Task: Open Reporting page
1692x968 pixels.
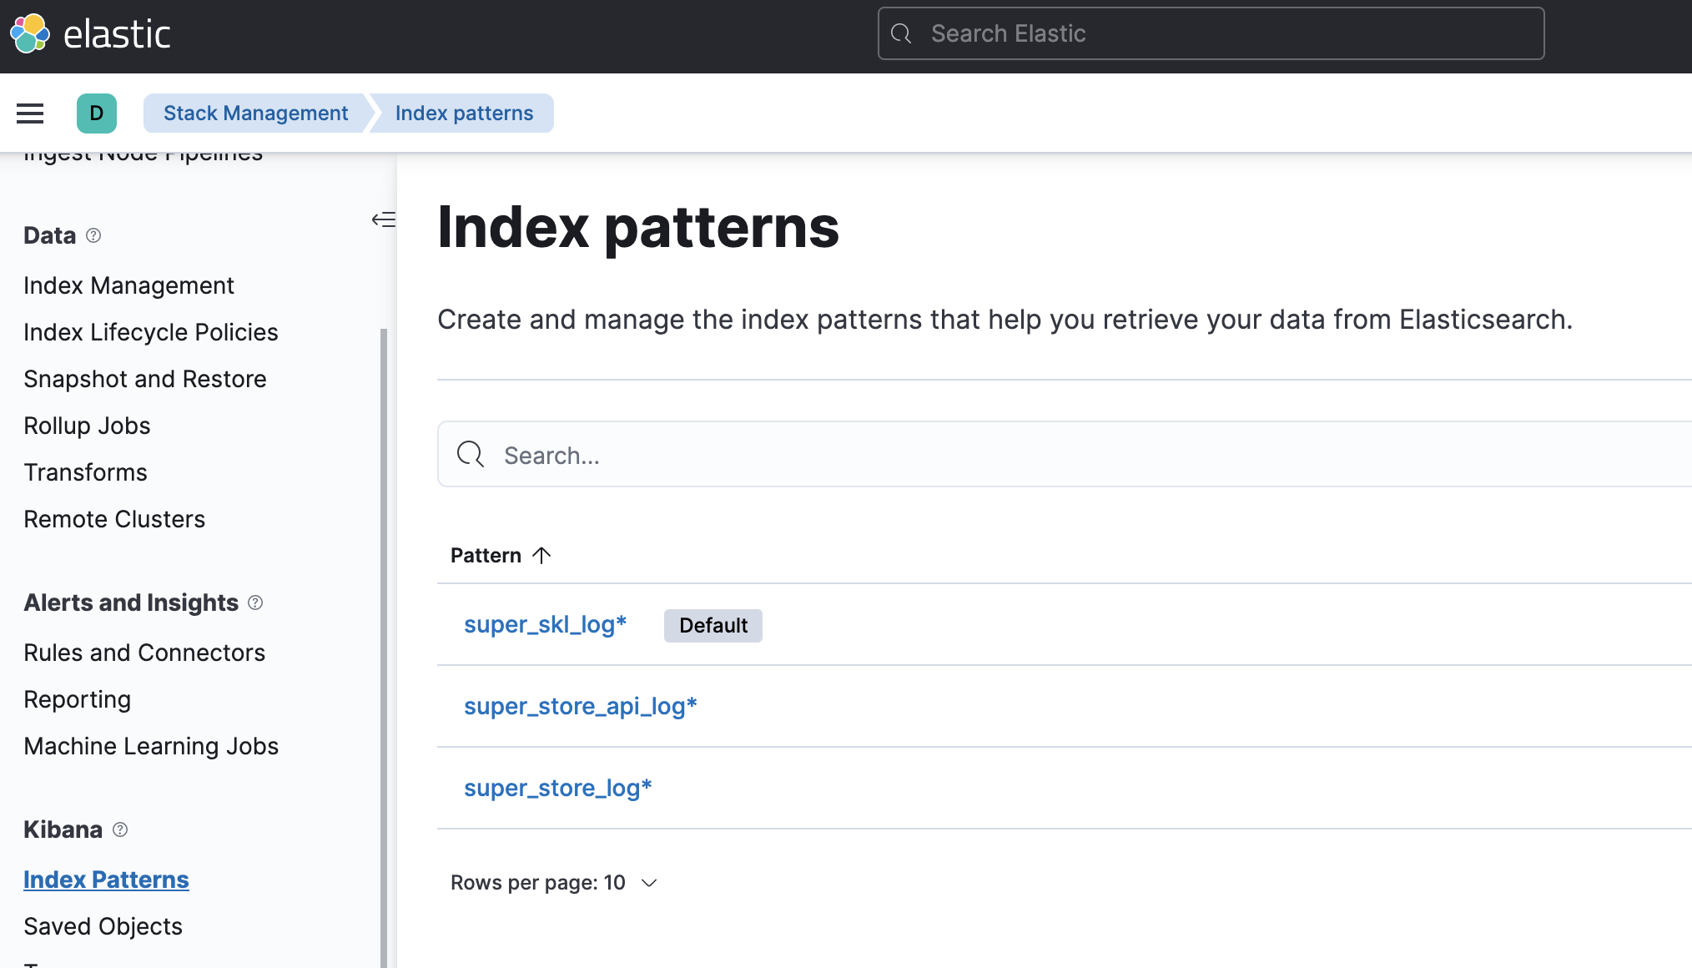Action: 77,699
